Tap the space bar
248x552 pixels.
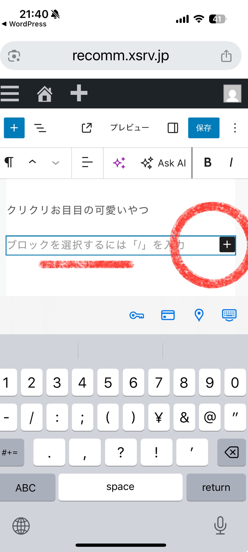[120, 487]
